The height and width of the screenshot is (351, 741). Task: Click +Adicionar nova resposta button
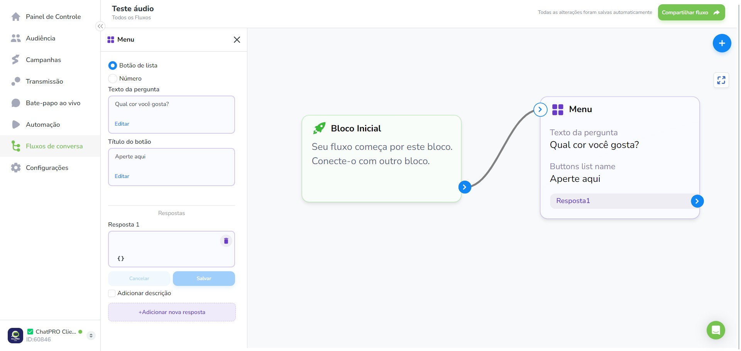click(172, 312)
